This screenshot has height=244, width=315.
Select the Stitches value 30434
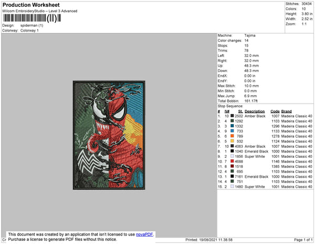[307, 4]
